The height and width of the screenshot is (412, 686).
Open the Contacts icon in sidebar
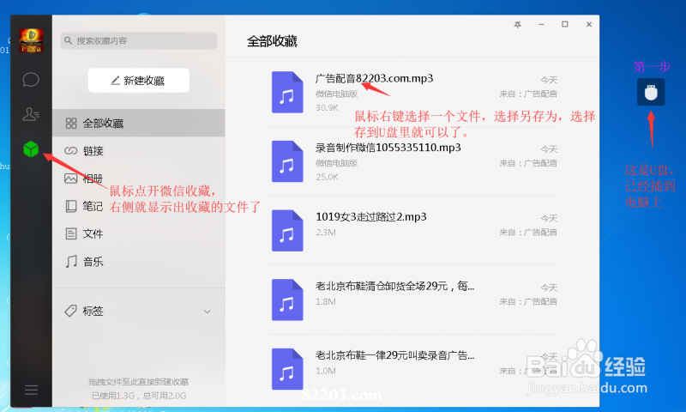31,114
